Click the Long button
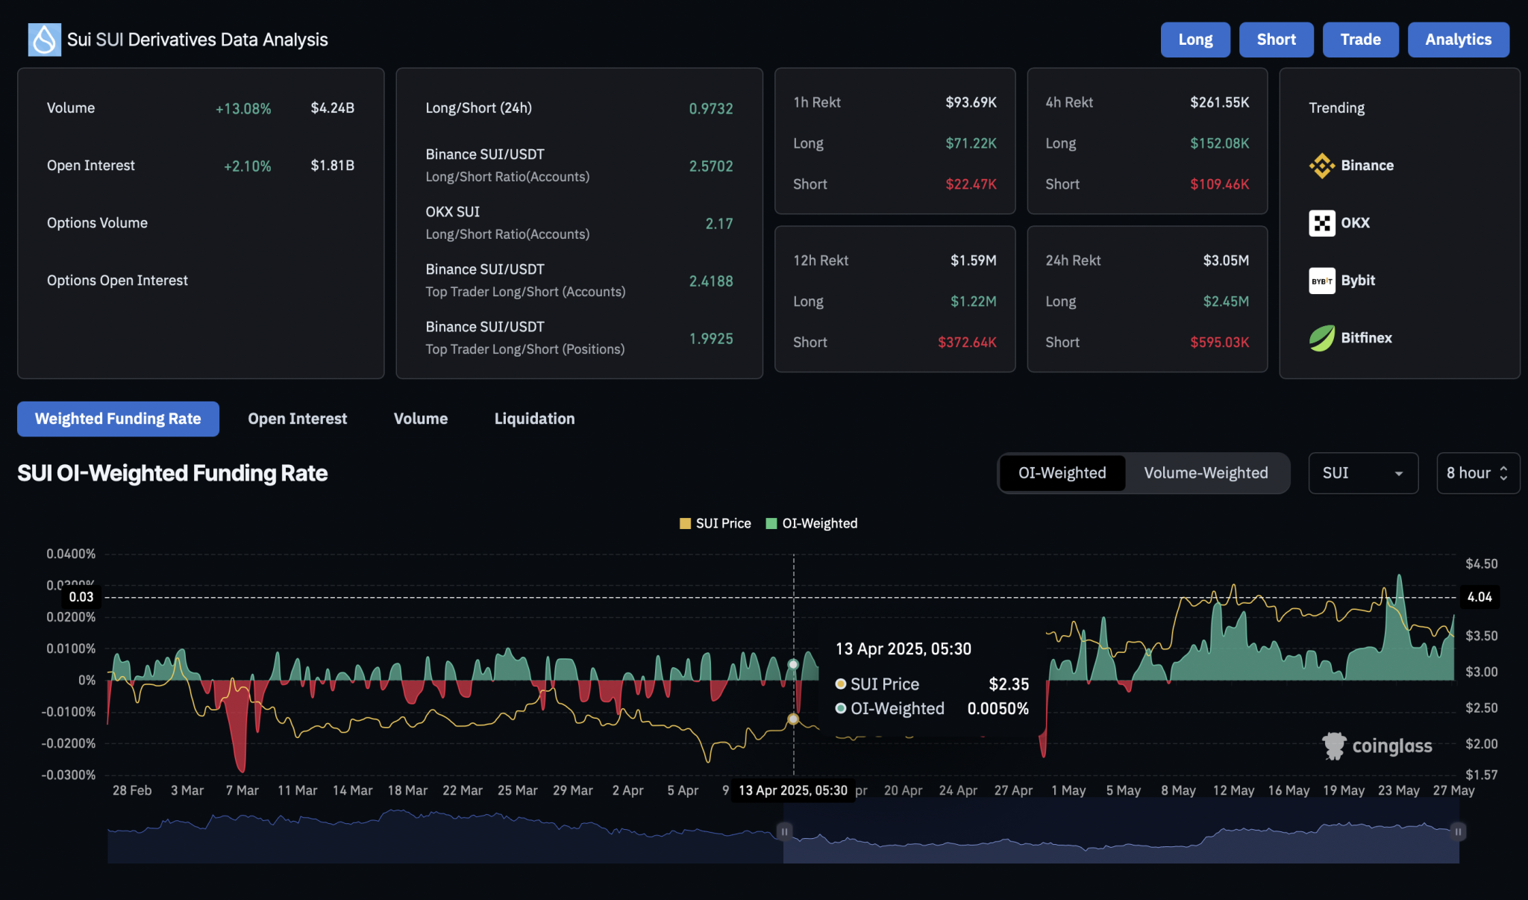This screenshot has height=900, width=1528. pos(1195,40)
